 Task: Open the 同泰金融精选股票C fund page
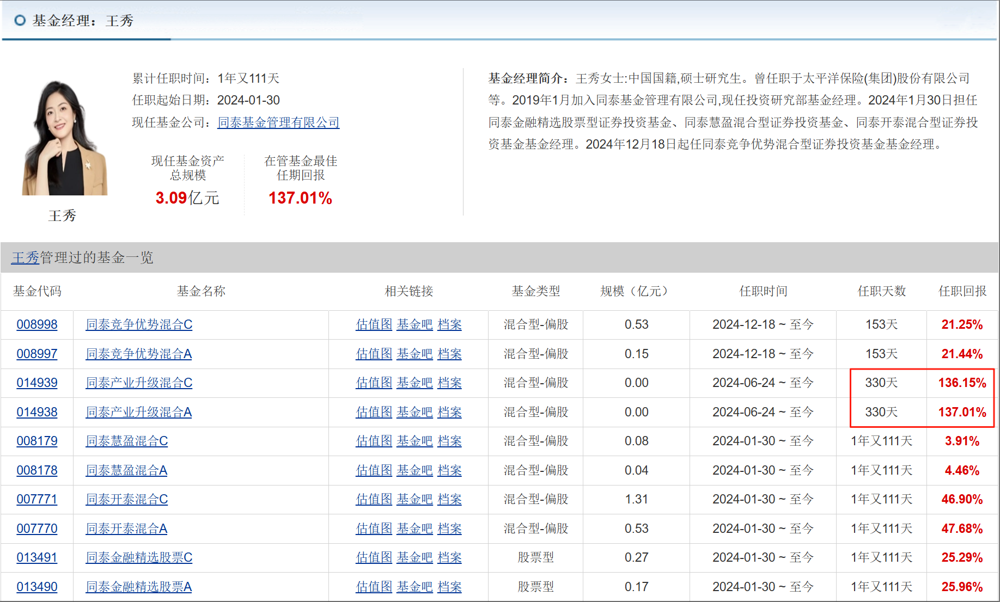(139, 557)
